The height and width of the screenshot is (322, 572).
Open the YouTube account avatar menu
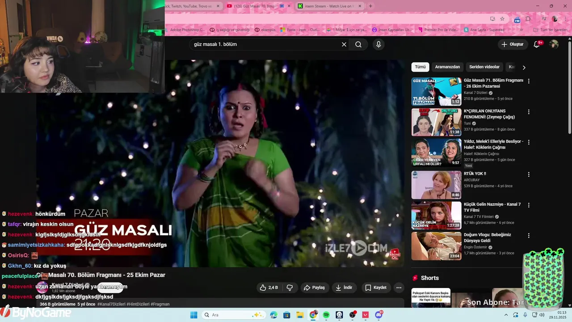tap(554, 44)
